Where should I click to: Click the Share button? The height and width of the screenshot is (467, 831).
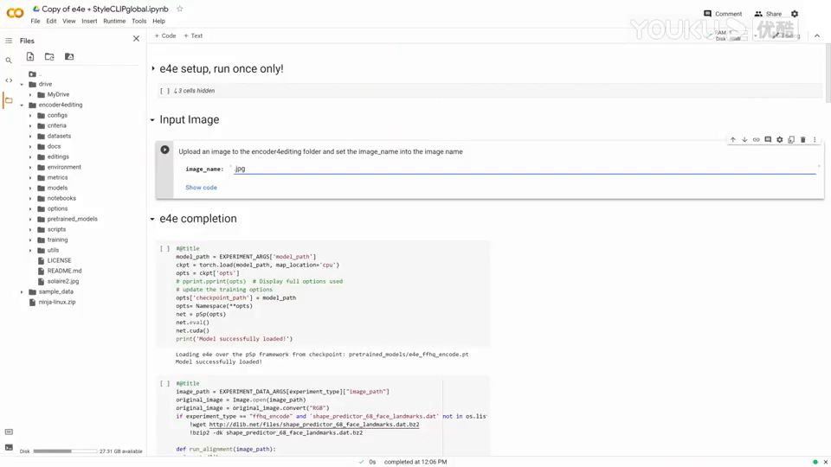pos(768,14)
